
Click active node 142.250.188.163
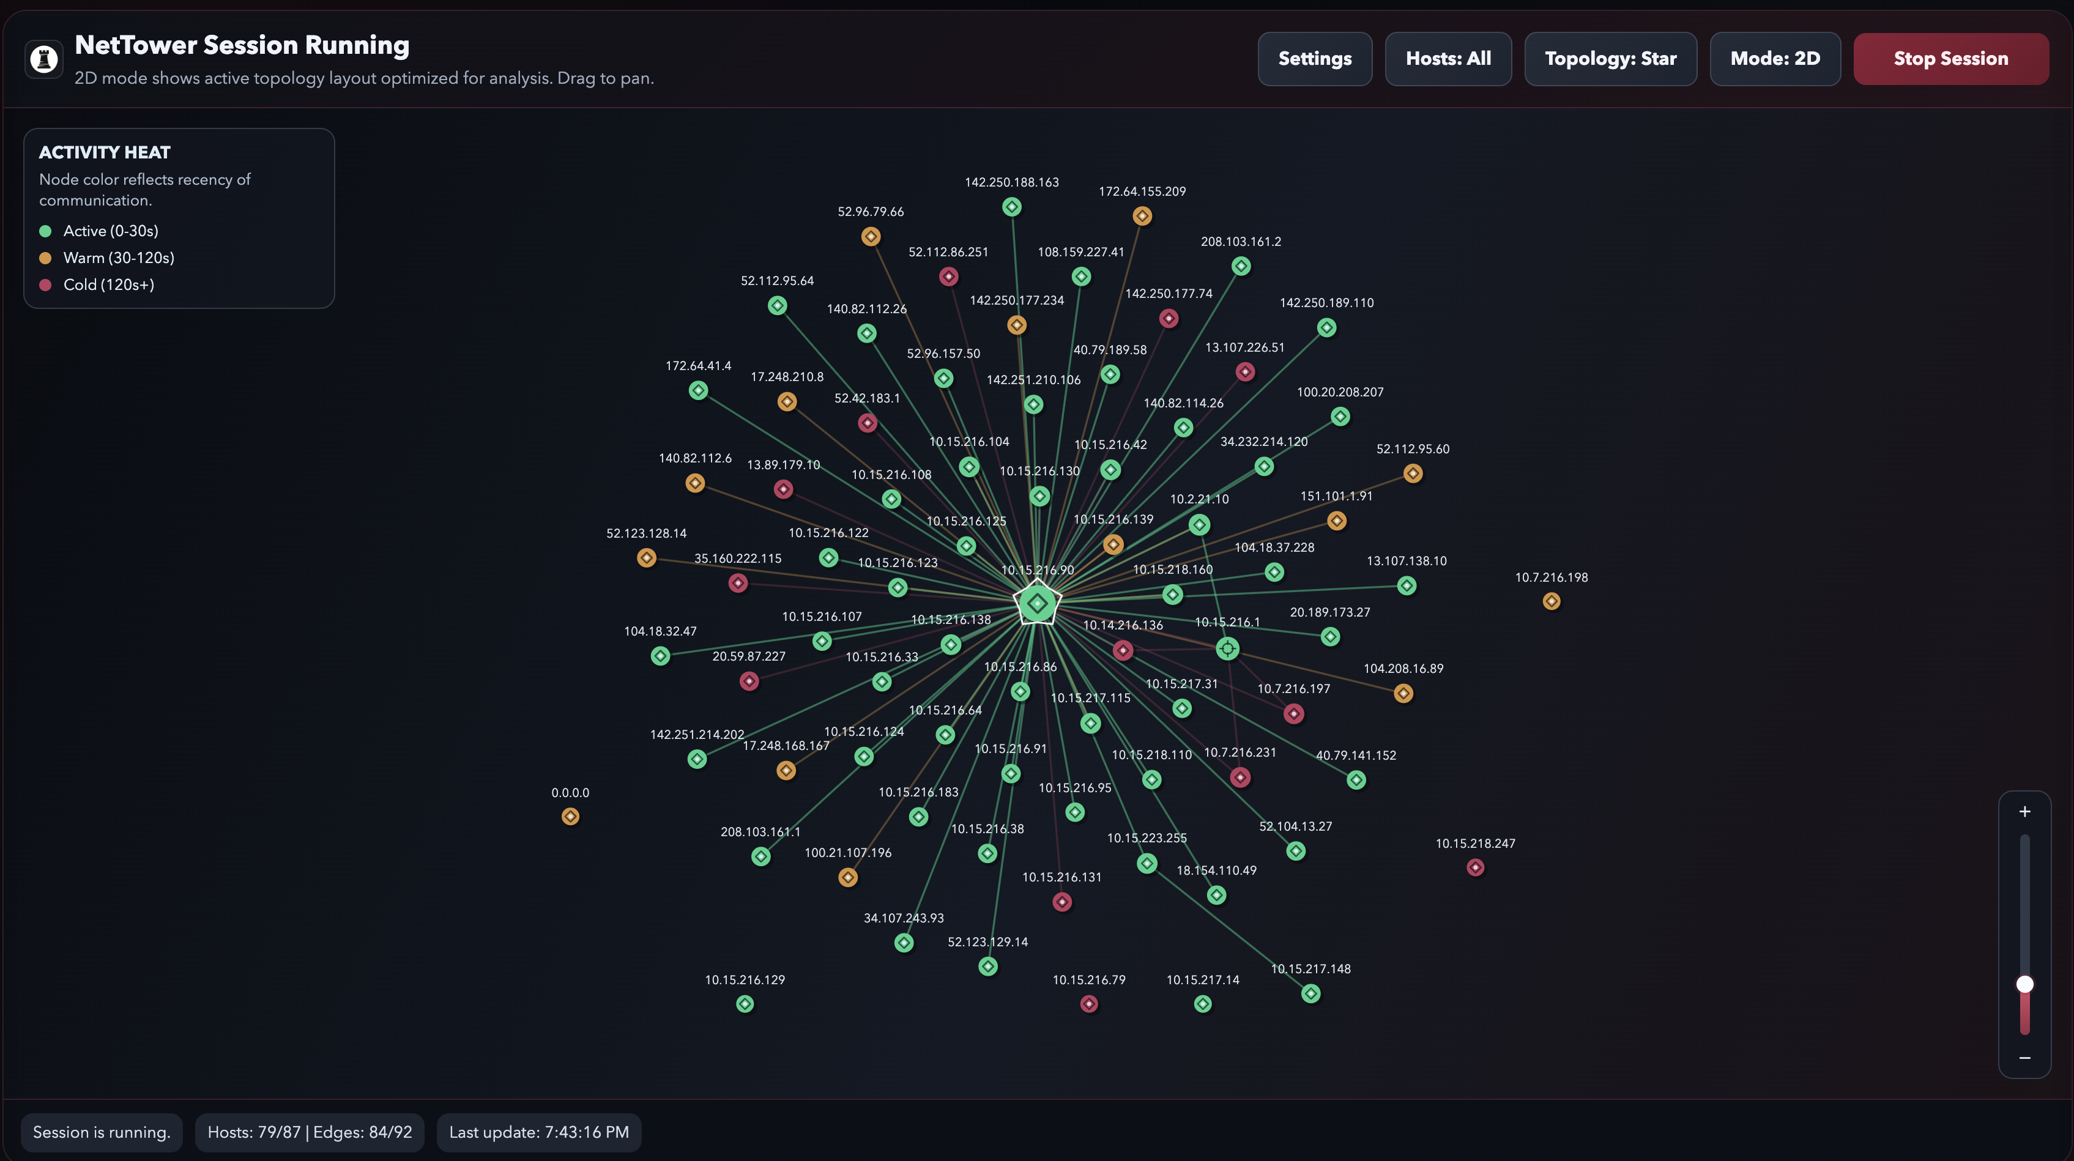tap(1012, 207)
